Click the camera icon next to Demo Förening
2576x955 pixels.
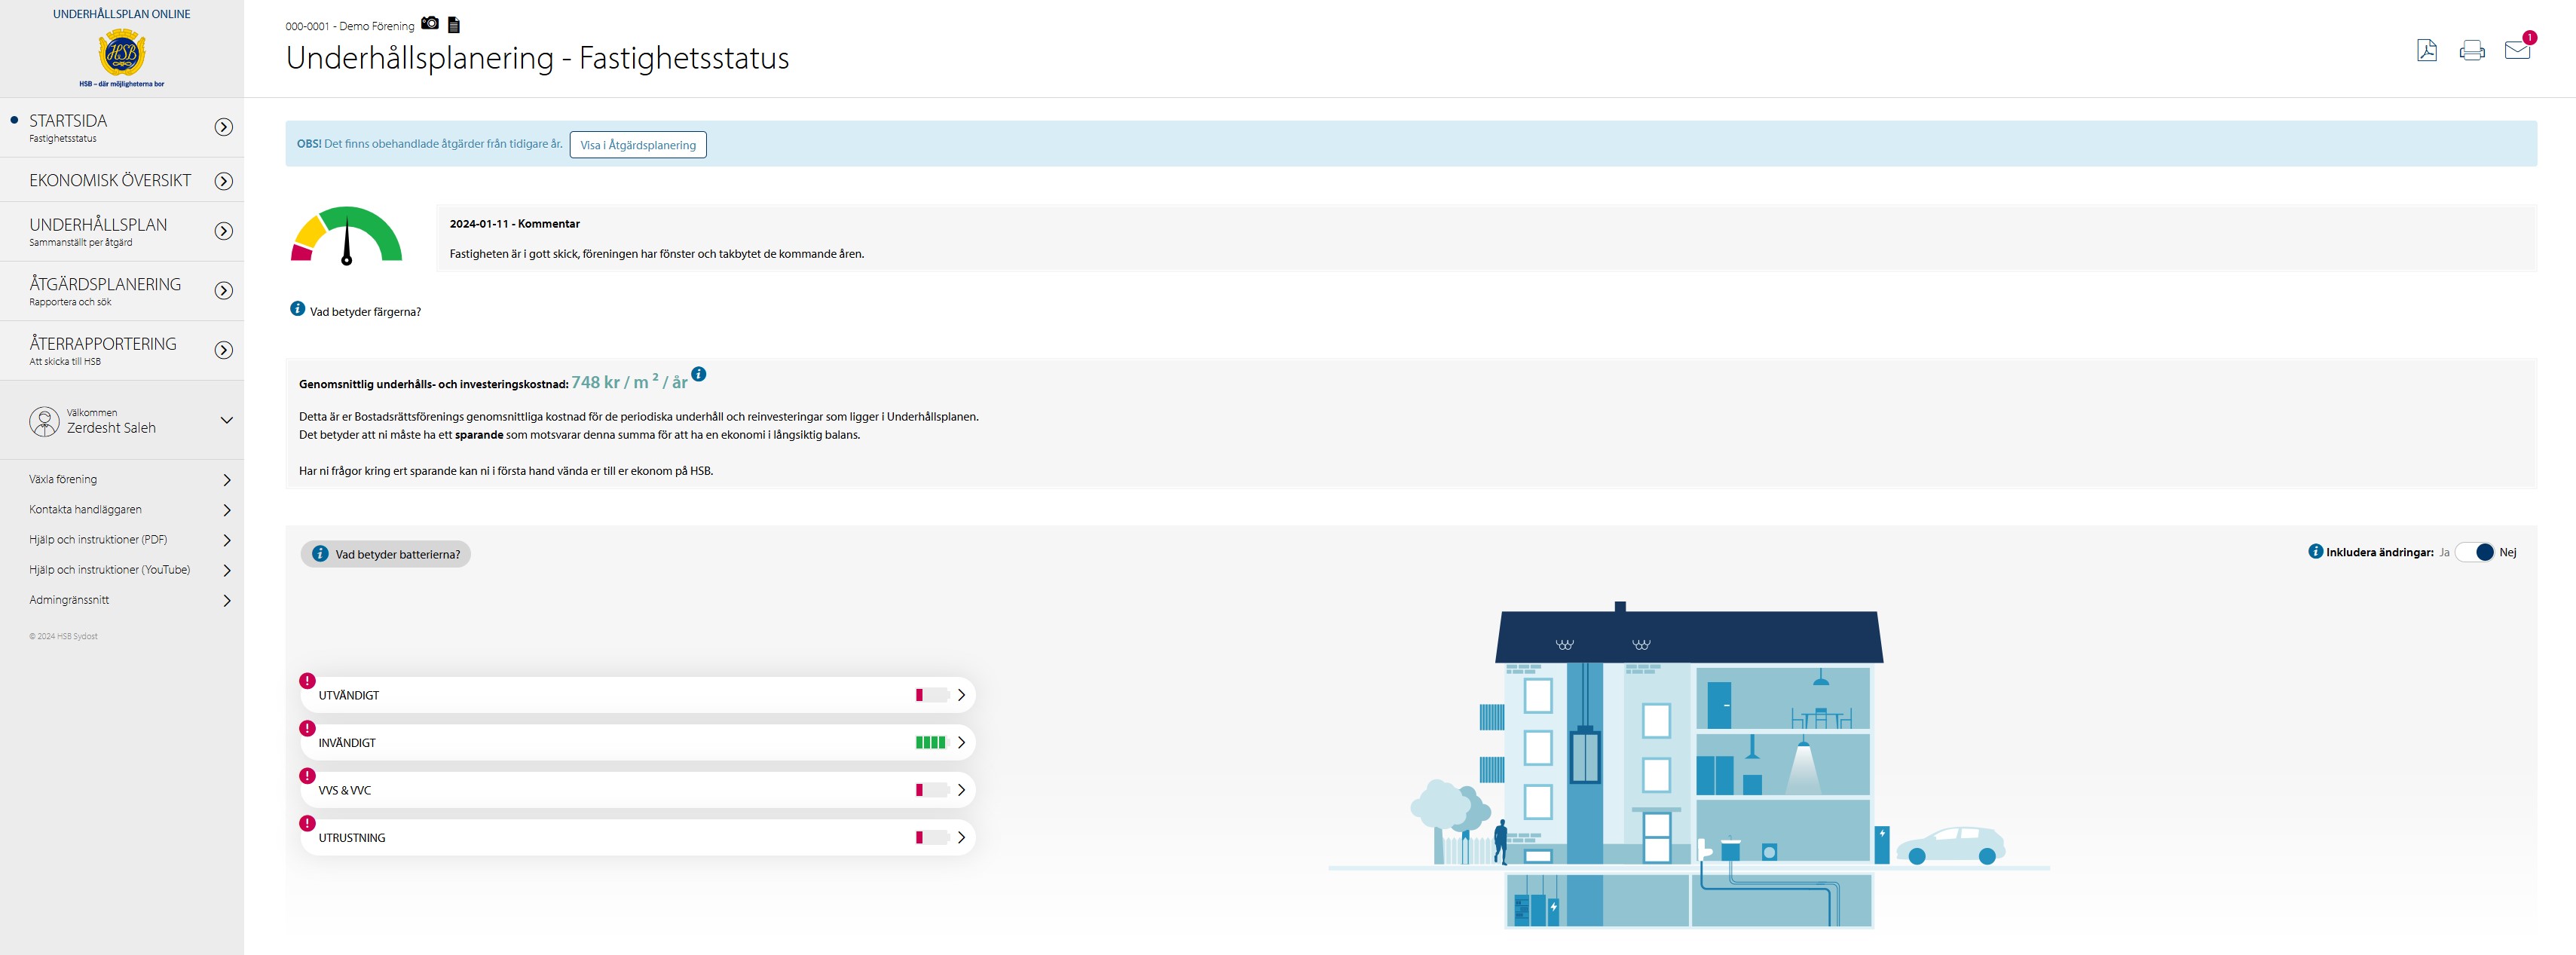(430, 23)
